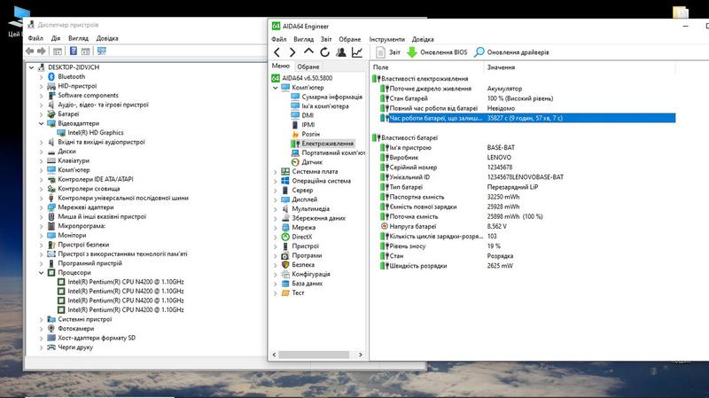Click the AIDA64 forward navigation arrow

(x=293, y=52)
